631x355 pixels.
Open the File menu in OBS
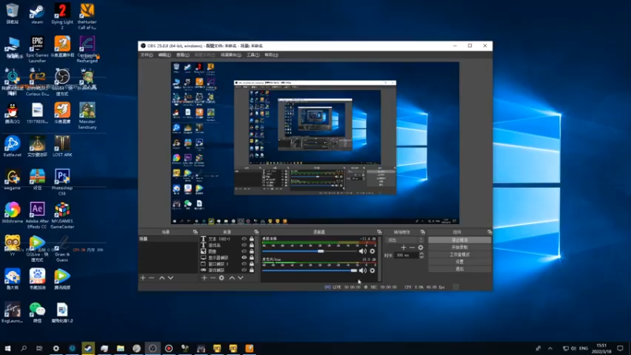[x=146, y=55]
